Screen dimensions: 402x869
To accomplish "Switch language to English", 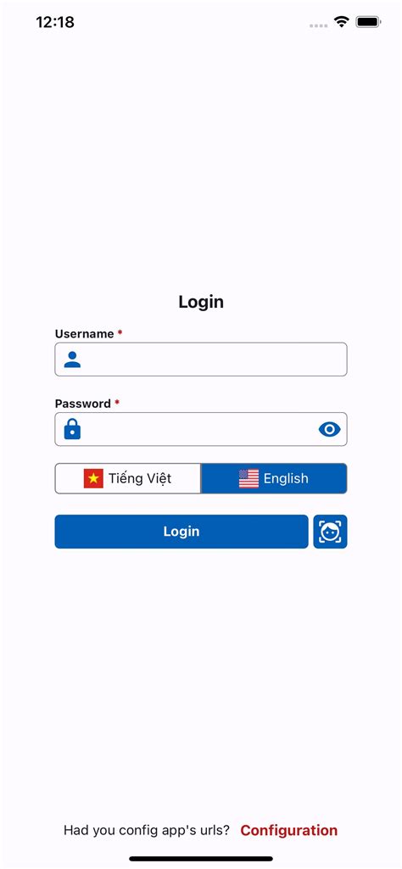I will 274,478.
